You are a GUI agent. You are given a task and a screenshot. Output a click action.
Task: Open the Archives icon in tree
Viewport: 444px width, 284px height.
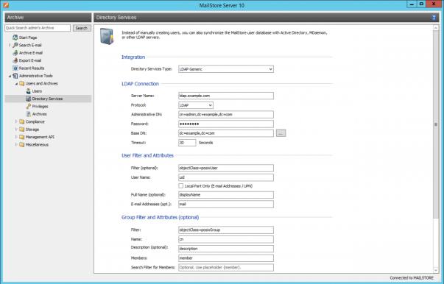(x=28, y=114)
